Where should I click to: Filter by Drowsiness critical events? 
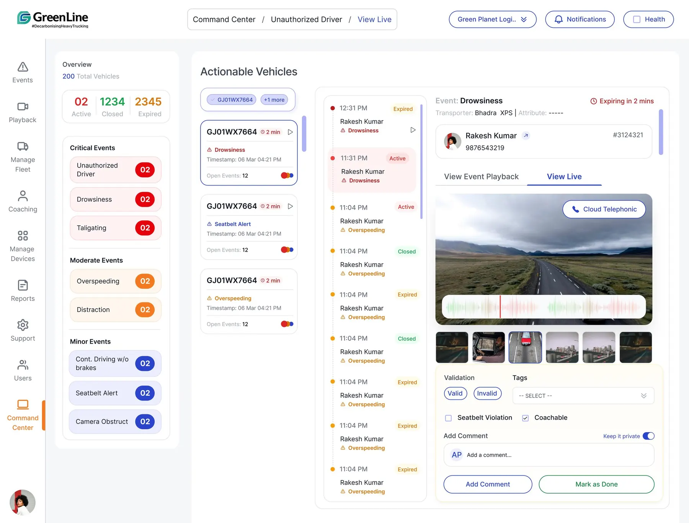point(116,199)
